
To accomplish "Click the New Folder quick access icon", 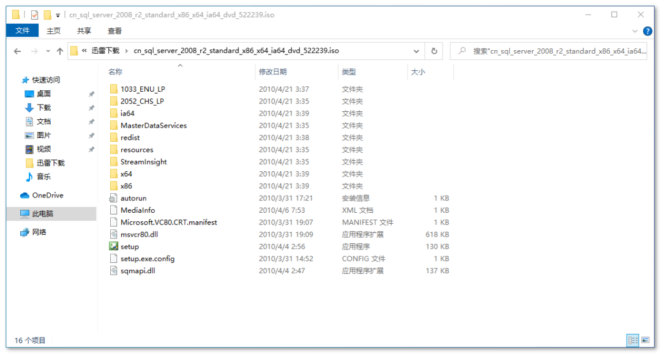I will coord(48,15).
